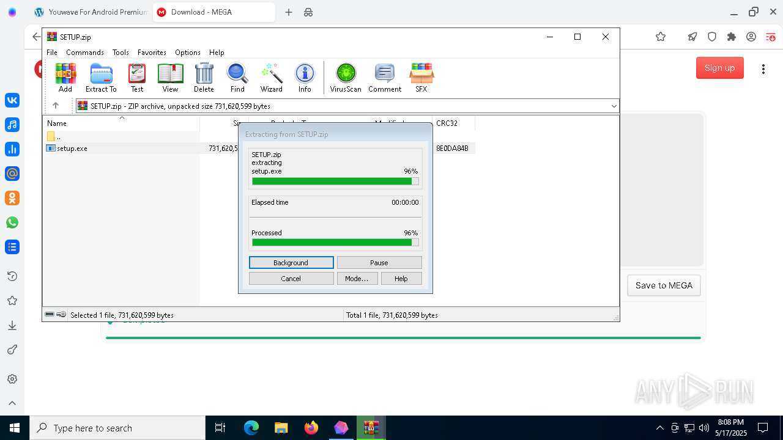Bookmark this page with star icon

click(x=661, y=37)
